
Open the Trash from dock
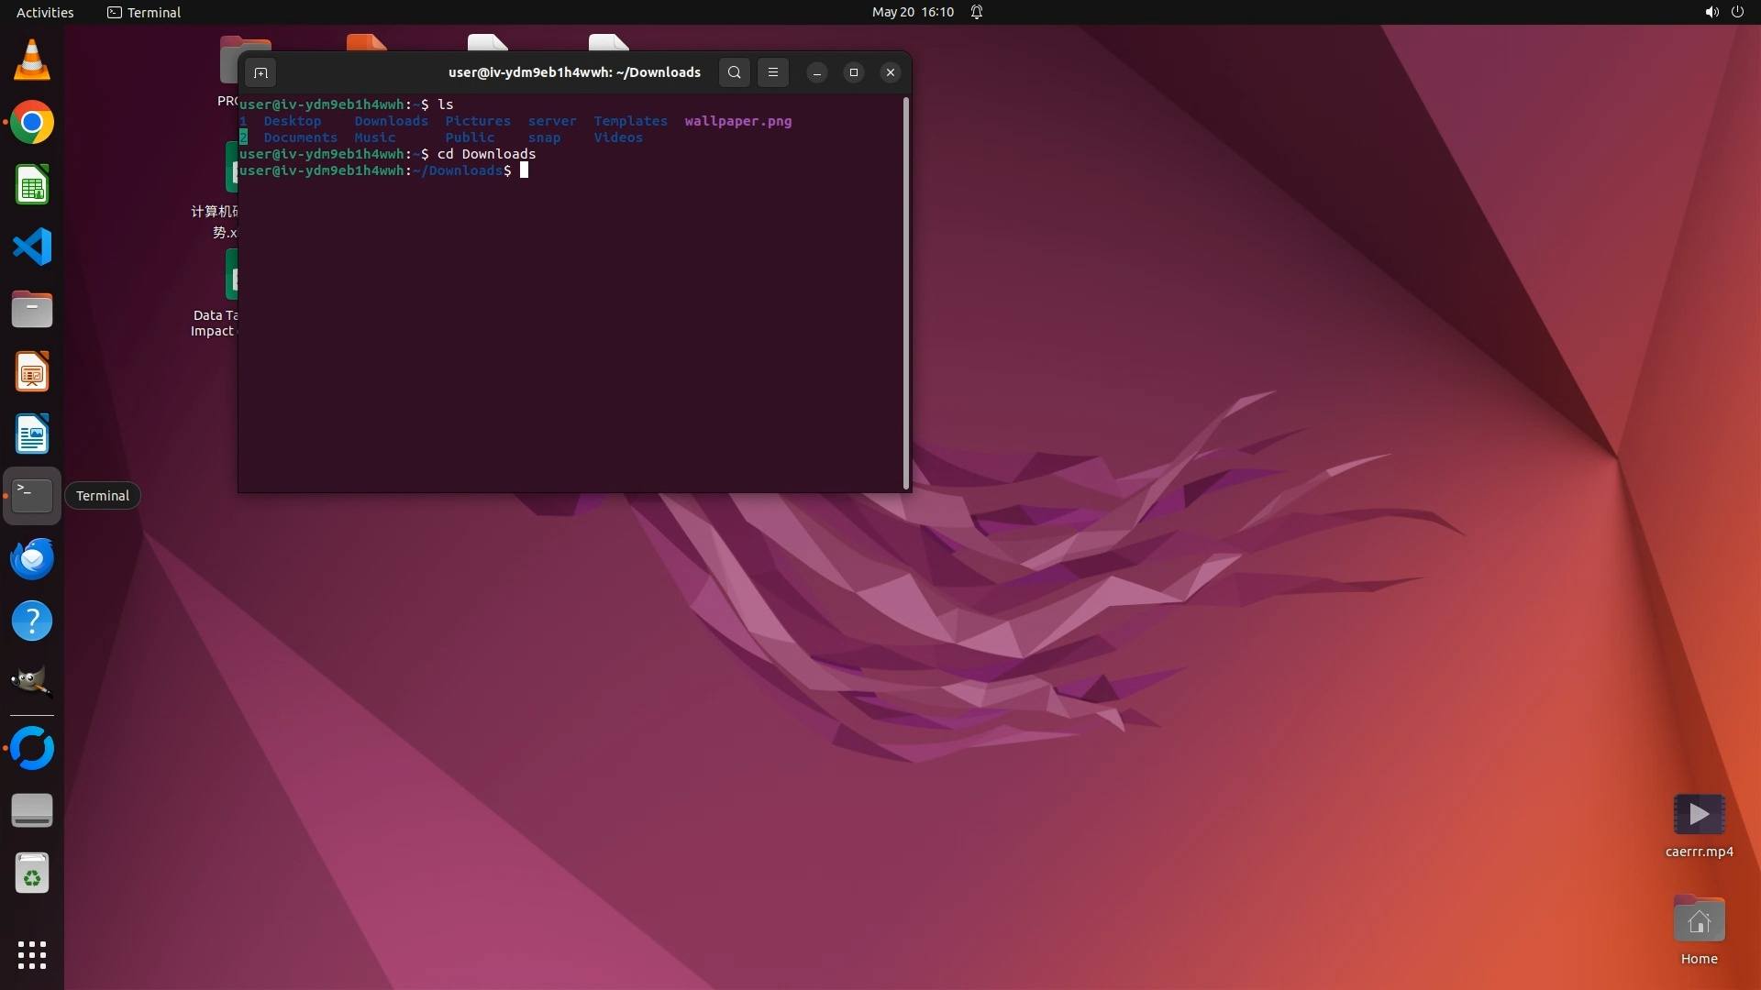pos(32,874)
